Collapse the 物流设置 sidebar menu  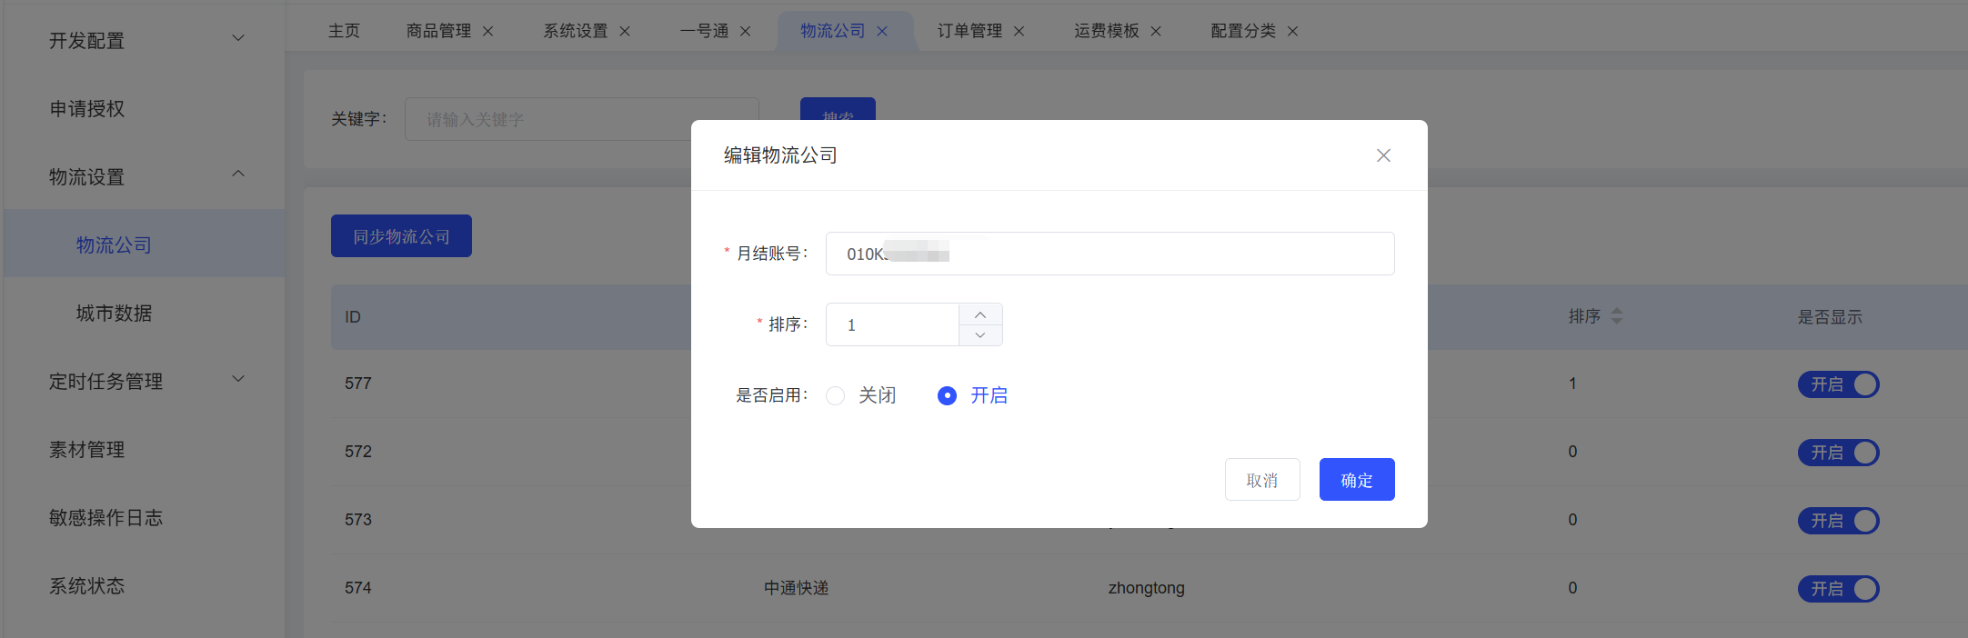pos(146,176)
